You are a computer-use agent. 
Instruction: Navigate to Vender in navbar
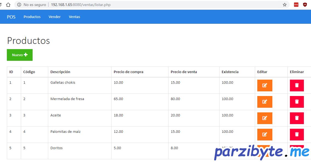tap(55, 17)
